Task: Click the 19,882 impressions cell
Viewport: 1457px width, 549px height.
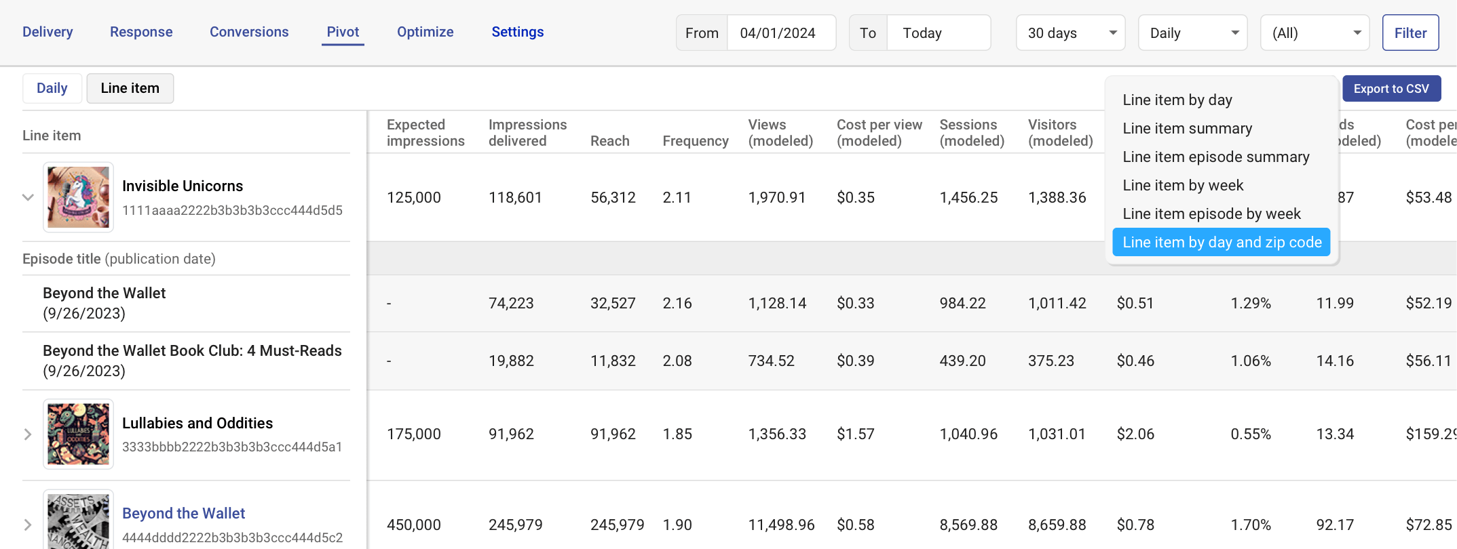Action: pyautogui.click(x=511, y=361)
